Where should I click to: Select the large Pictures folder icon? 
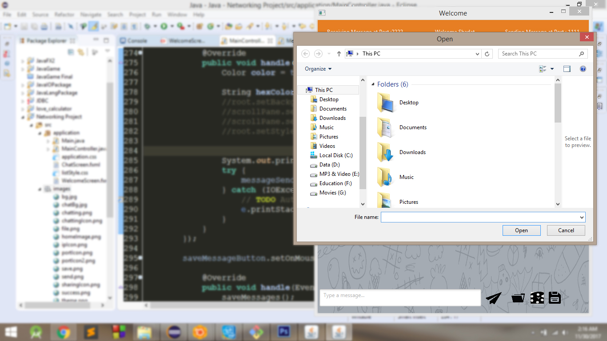point(385,200)
